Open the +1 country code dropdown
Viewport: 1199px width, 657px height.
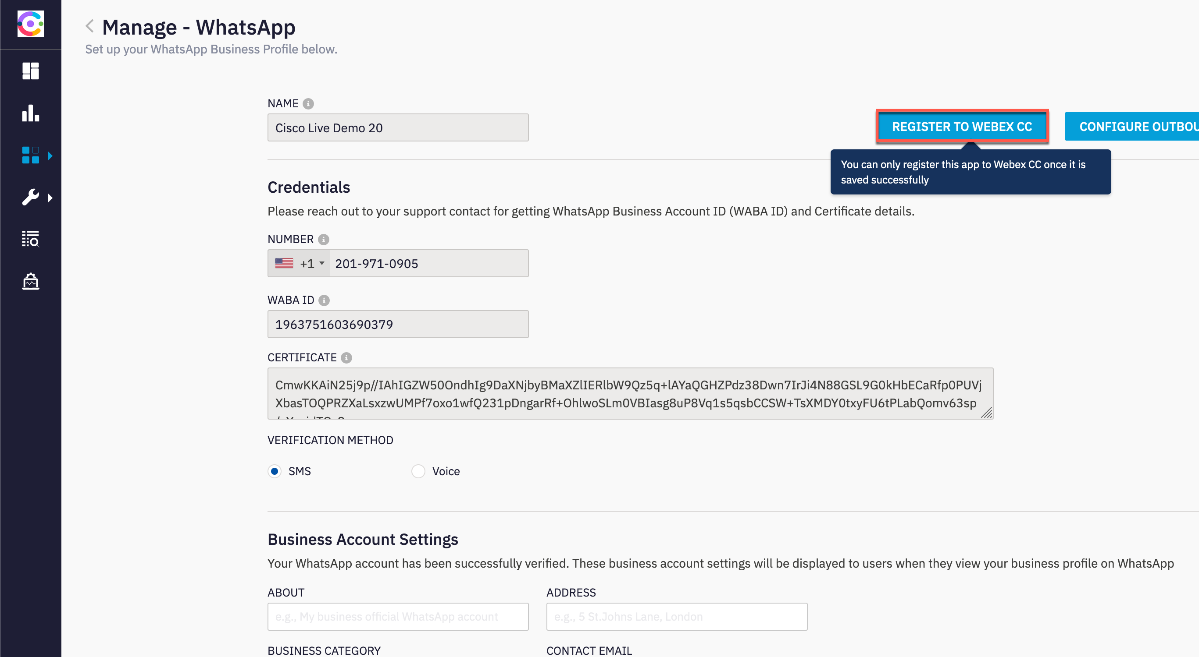[299, 264]
